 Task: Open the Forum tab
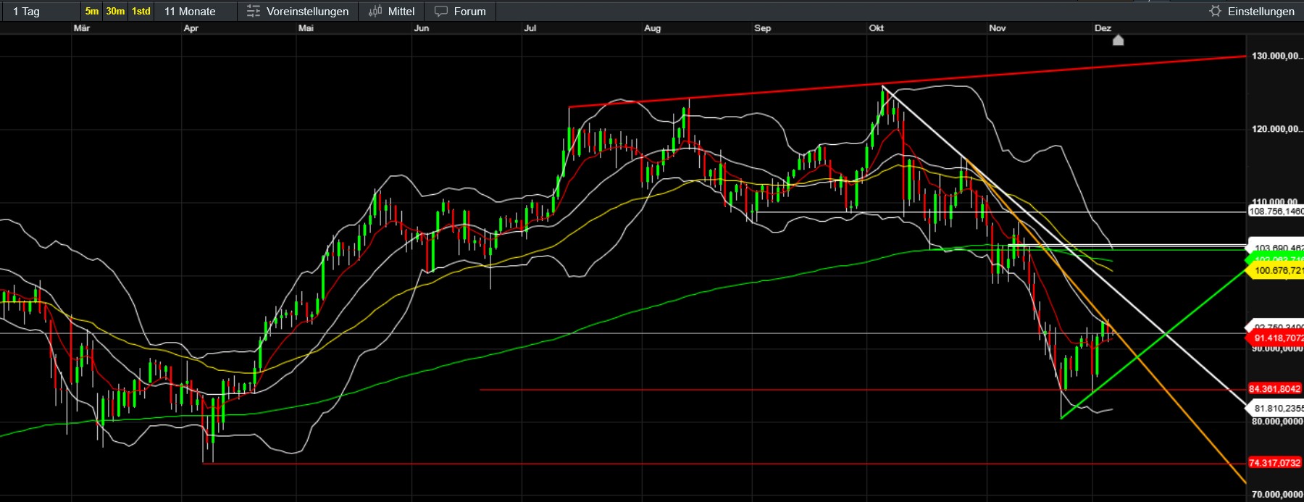click(x=469, y=11)
